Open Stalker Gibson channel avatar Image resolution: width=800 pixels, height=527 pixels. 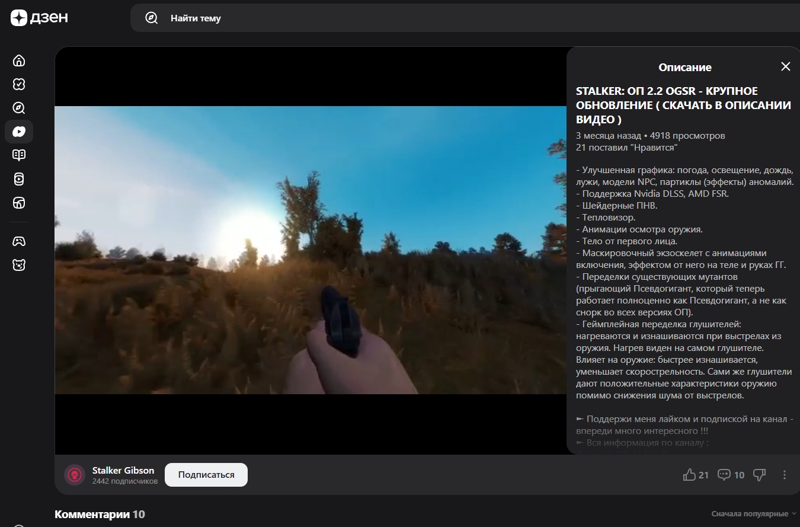[75, 475]
